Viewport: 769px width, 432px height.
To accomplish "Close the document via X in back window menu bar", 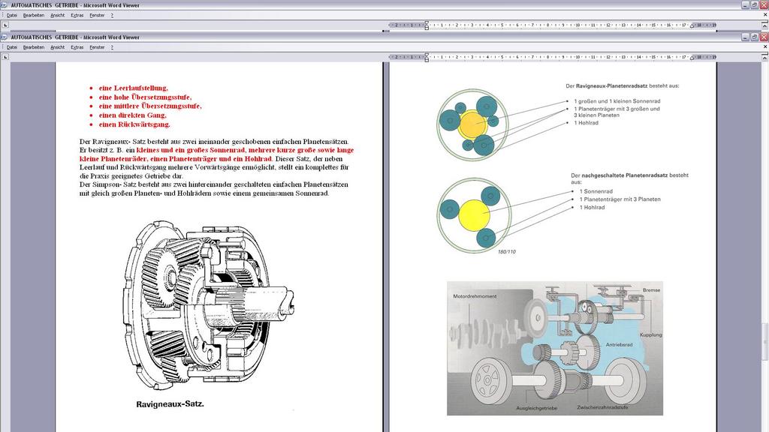I will [765, 15].
